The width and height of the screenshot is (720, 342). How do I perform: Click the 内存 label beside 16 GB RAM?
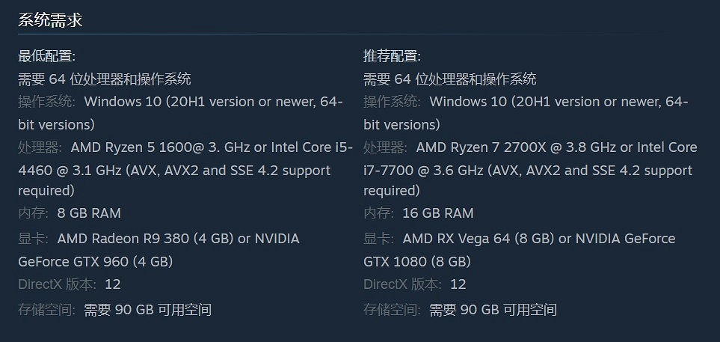coord(378,213)
